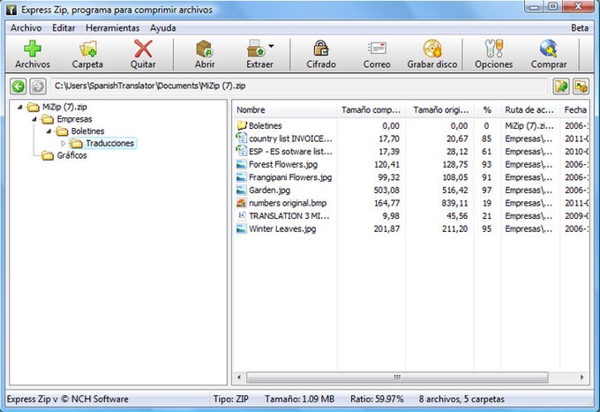The height and width of the screenshot is (412, 600).
Task: Open the Ayuda menu
Action: coord(163,28)
